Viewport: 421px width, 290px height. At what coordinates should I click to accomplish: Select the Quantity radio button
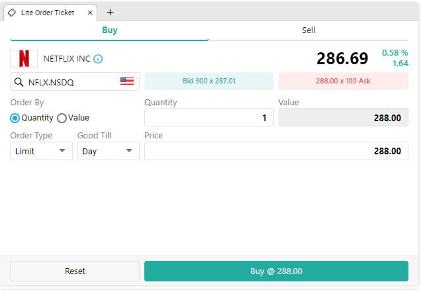click(15, 118)
